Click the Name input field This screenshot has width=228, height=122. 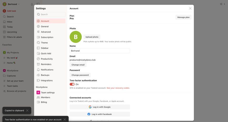[x=100, y=51]
